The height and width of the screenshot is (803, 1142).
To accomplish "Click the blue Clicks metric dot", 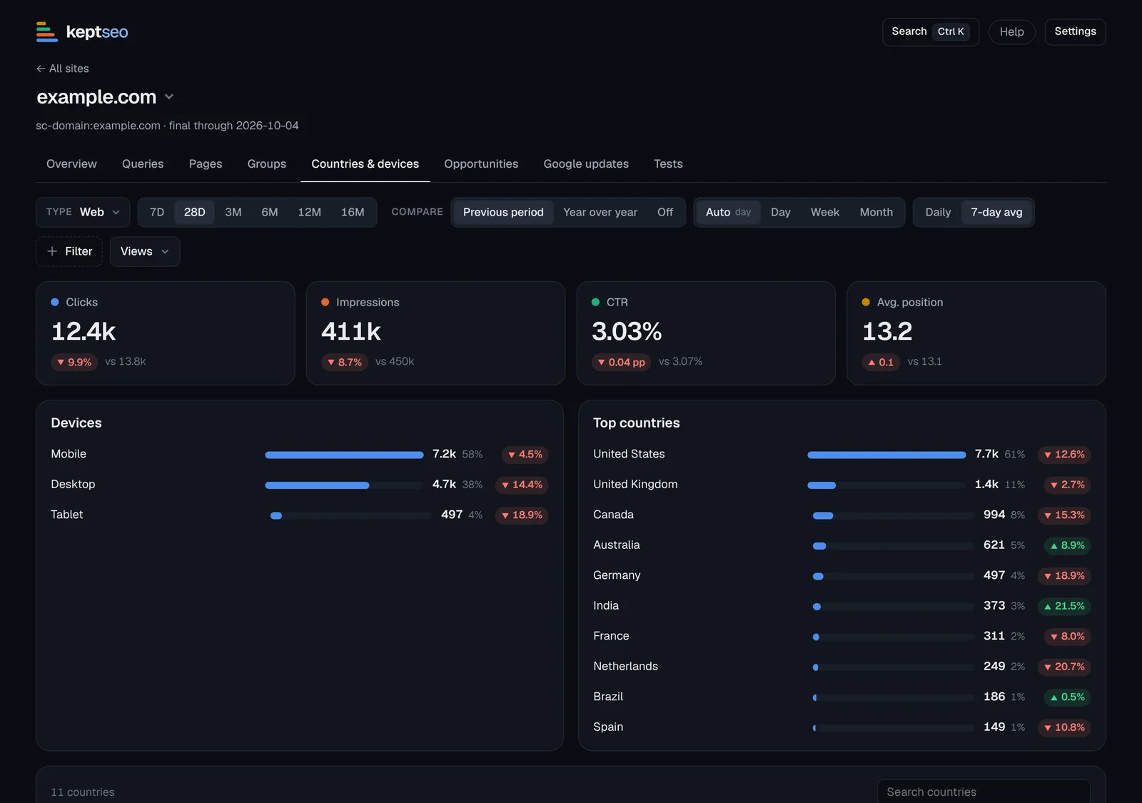I will (x=55, y=302).
